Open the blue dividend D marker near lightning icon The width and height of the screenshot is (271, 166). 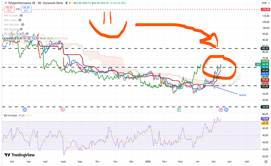click(x=226, y=109)
